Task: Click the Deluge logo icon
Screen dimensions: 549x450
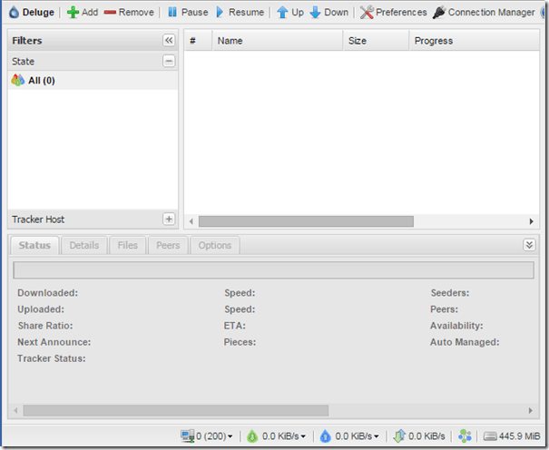Action: coord(14,12)
